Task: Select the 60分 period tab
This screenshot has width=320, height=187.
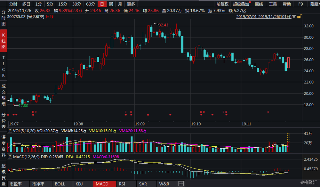Action: (91, 4)
